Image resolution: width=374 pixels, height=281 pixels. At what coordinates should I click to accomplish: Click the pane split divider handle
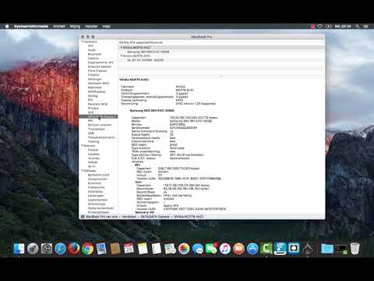[x=221, y=76]
